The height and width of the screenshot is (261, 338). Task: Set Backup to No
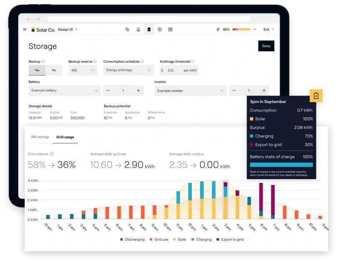(x=54, y=70)
